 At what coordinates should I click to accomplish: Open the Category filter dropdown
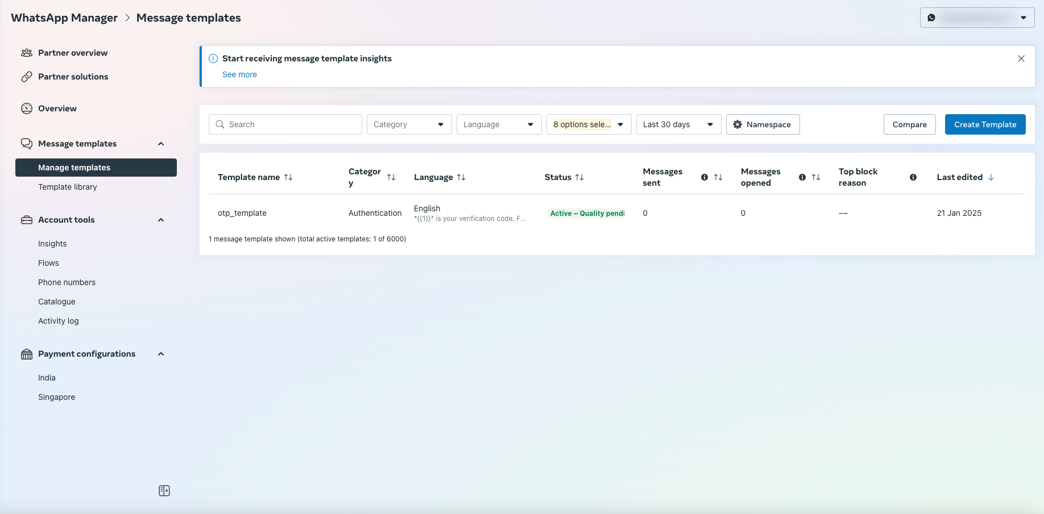[409, 124]
